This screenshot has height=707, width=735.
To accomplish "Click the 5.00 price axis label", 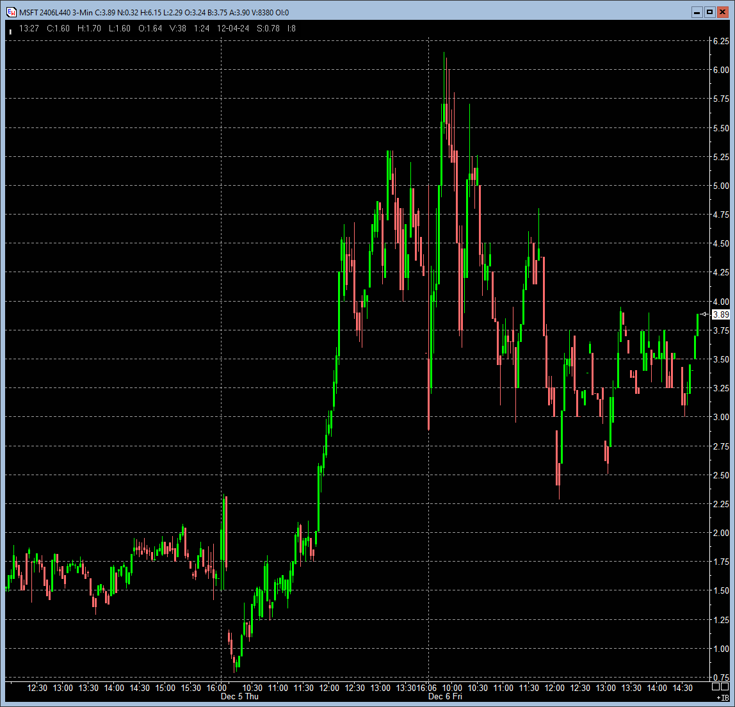I will point(721,186).
